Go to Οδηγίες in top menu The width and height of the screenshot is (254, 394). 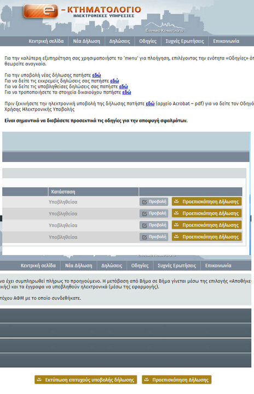click(148, 41)
